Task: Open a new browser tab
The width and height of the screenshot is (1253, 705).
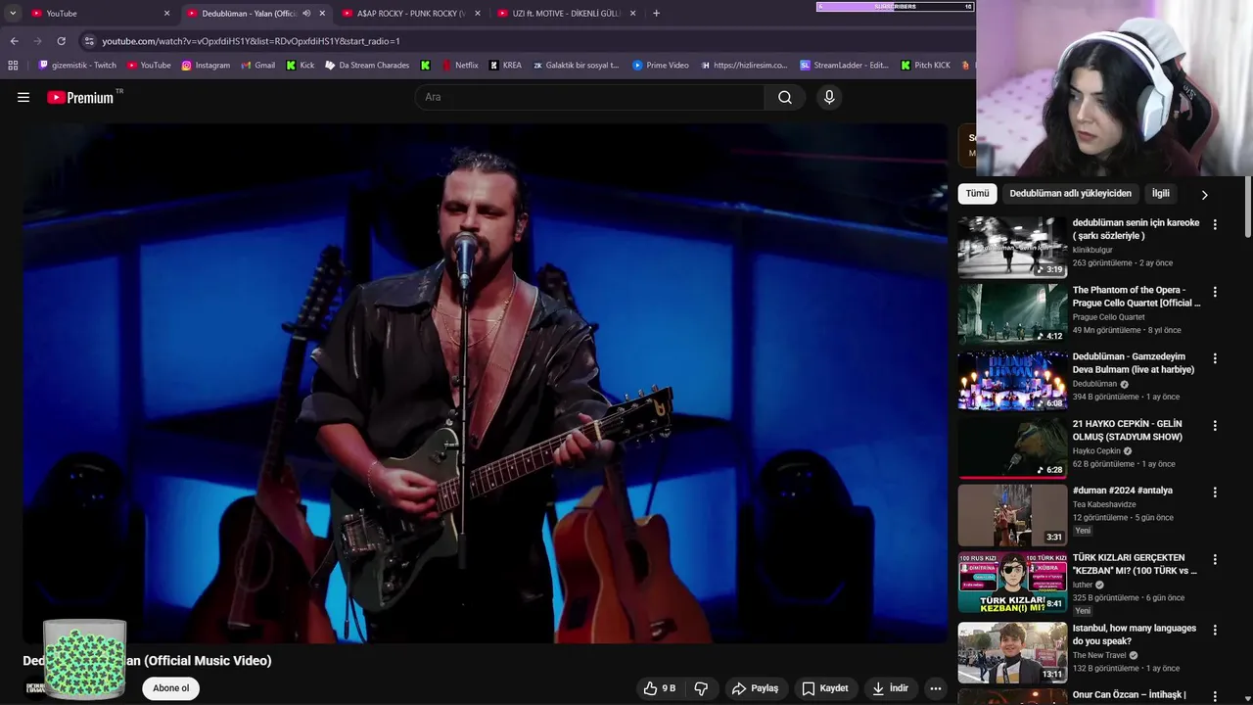Action: click(x=656, y=14)
